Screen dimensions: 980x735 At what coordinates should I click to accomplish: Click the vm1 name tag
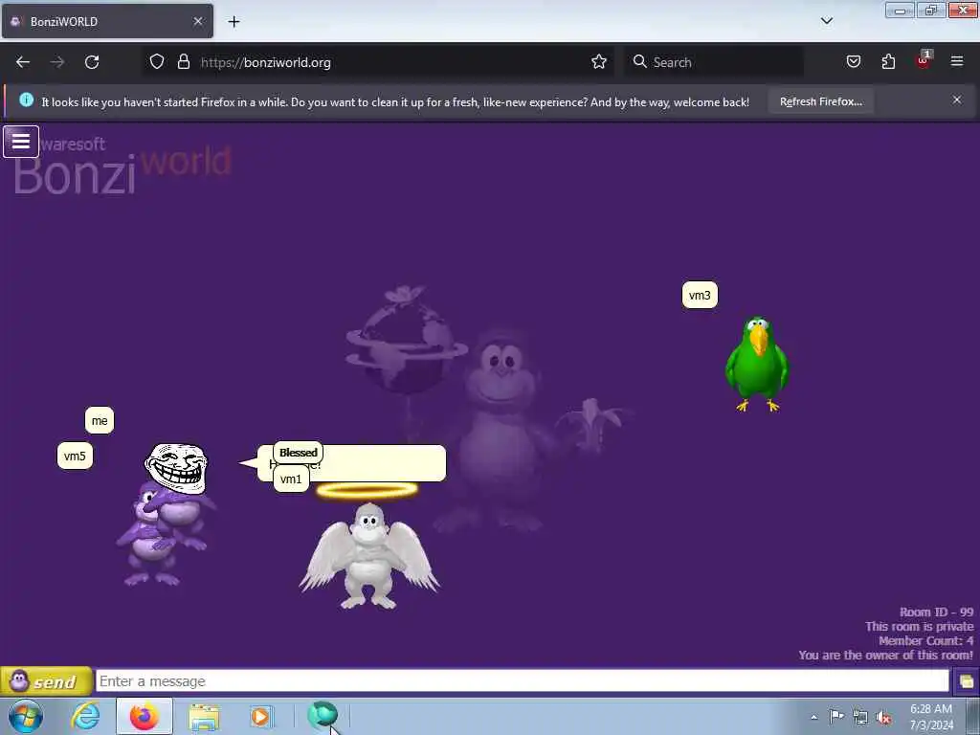[291, 479]
